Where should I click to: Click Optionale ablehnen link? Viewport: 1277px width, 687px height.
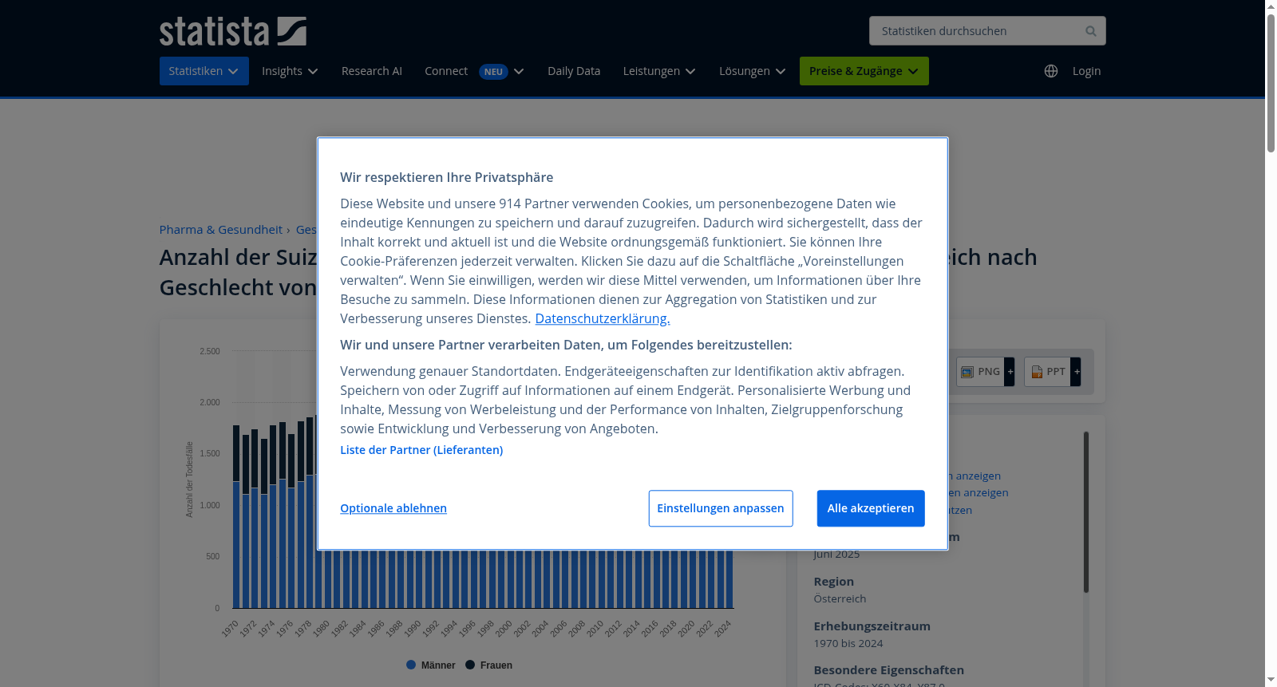[393, 508]
